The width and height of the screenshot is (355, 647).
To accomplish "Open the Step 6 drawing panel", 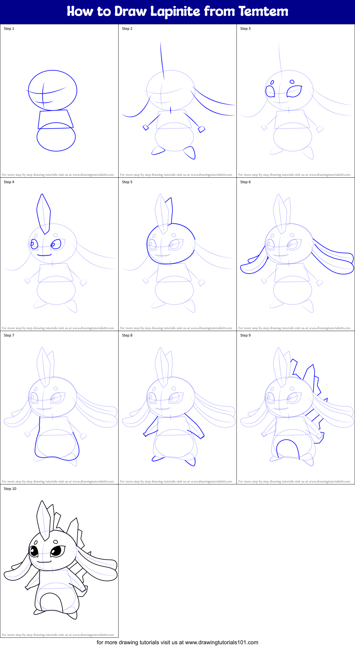I will [296, 254].
